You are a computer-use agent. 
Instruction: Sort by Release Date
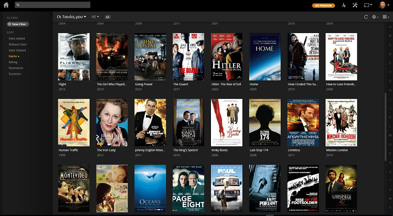tap(17, 45)
